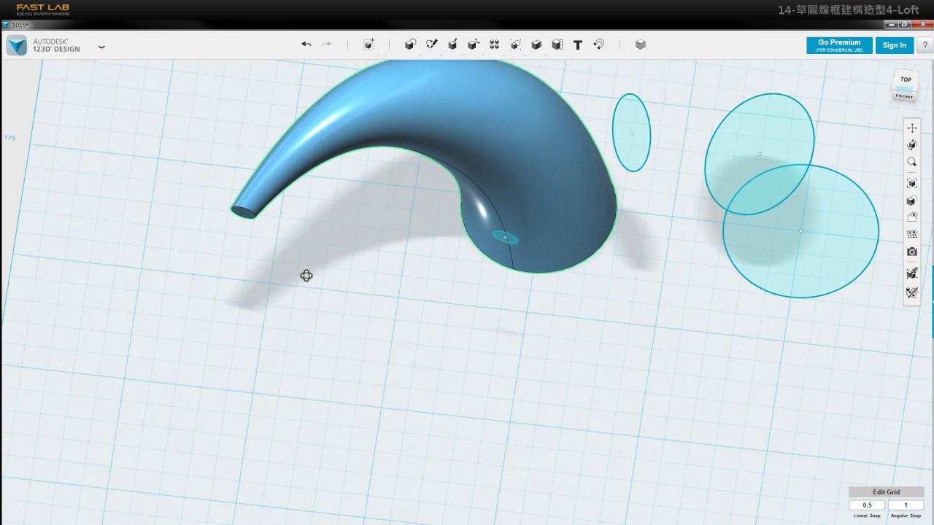934x525 pixels.
Task: Toggle snapping while moving icon
Action: (x=912, y=273)
